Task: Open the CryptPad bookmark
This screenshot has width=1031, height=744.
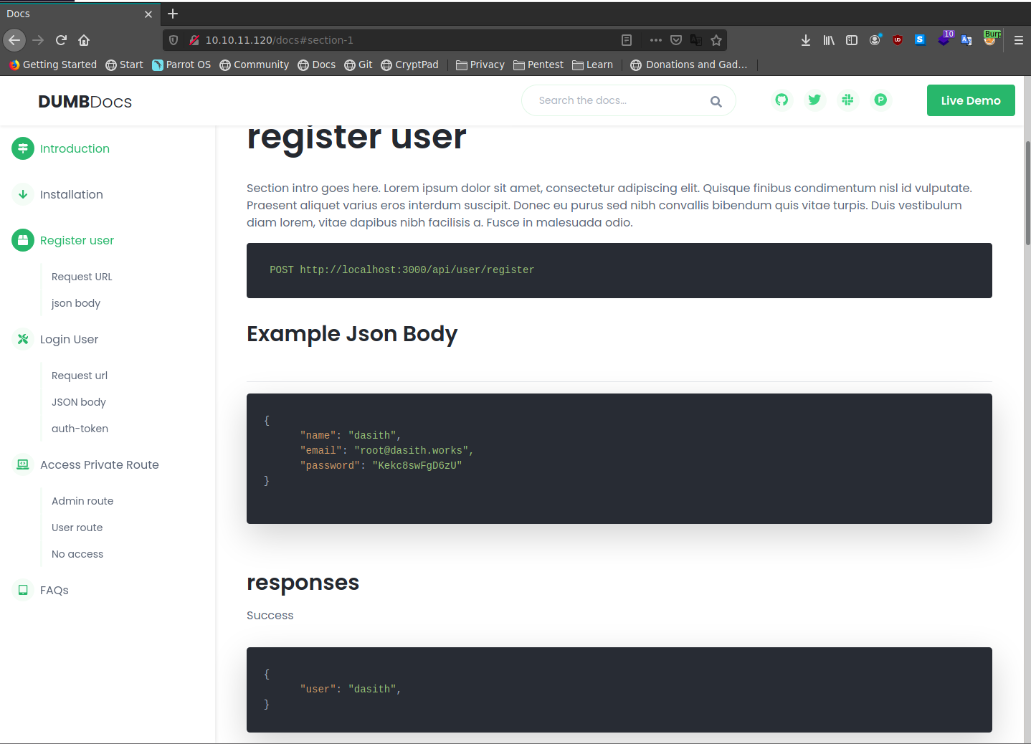Action: 410,65
